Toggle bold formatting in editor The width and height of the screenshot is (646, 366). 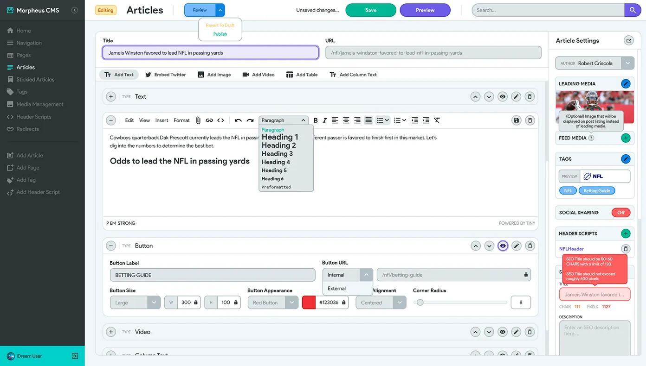click(316, 120)
